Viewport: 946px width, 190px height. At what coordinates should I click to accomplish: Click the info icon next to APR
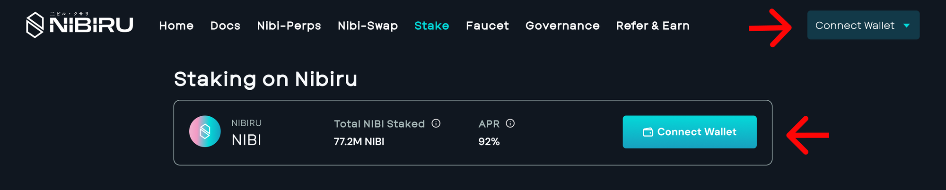pos(510,123)
